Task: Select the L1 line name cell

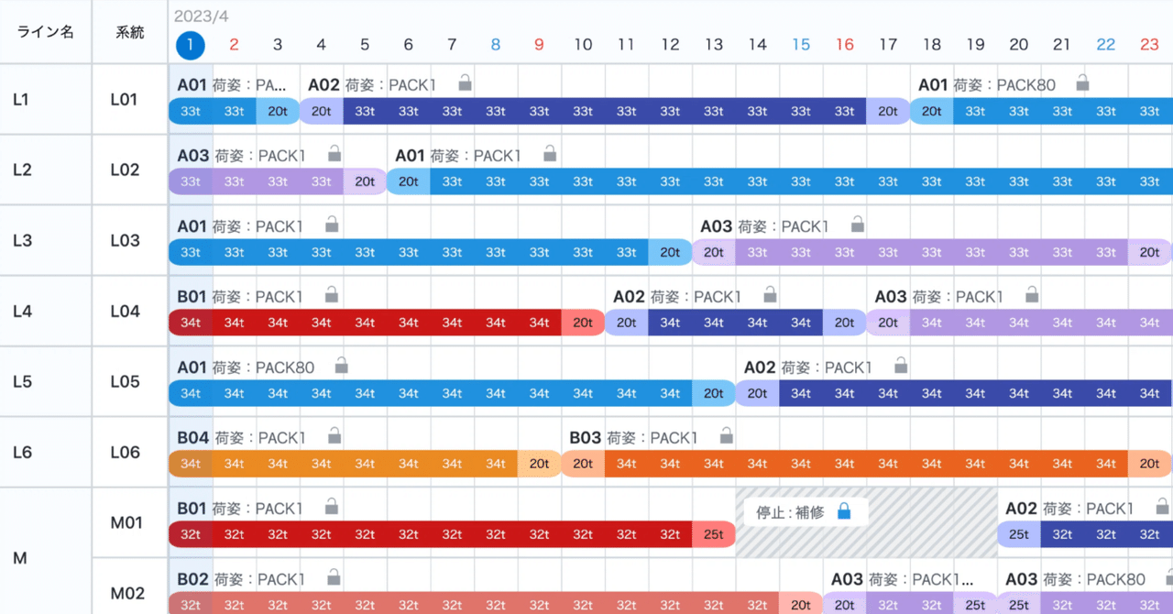Action: coord(46,99)
